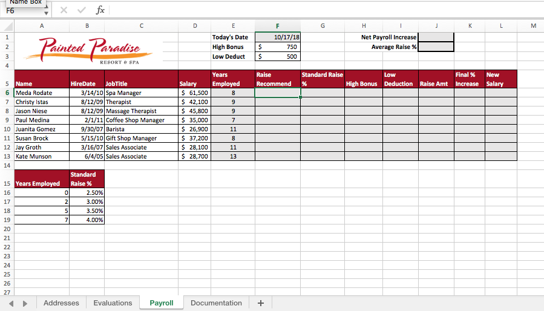The height and width of the screenshot is (311, 544).
Task: Select the Kate Munson name cell
Action: point(42,156)
